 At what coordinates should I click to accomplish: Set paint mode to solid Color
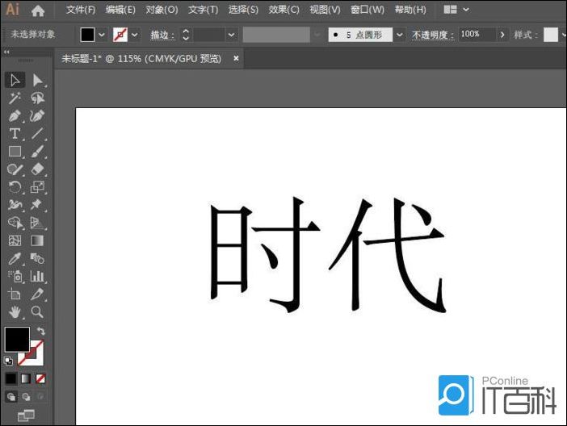[10, 378]
